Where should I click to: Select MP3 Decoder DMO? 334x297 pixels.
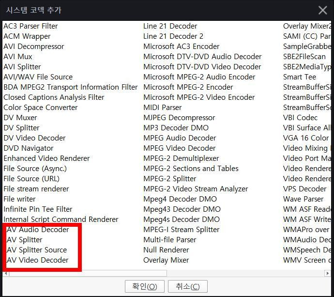[x=176, y=128]
